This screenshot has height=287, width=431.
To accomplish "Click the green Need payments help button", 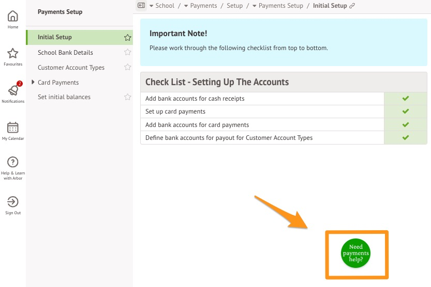I will [x=356, y=253].
